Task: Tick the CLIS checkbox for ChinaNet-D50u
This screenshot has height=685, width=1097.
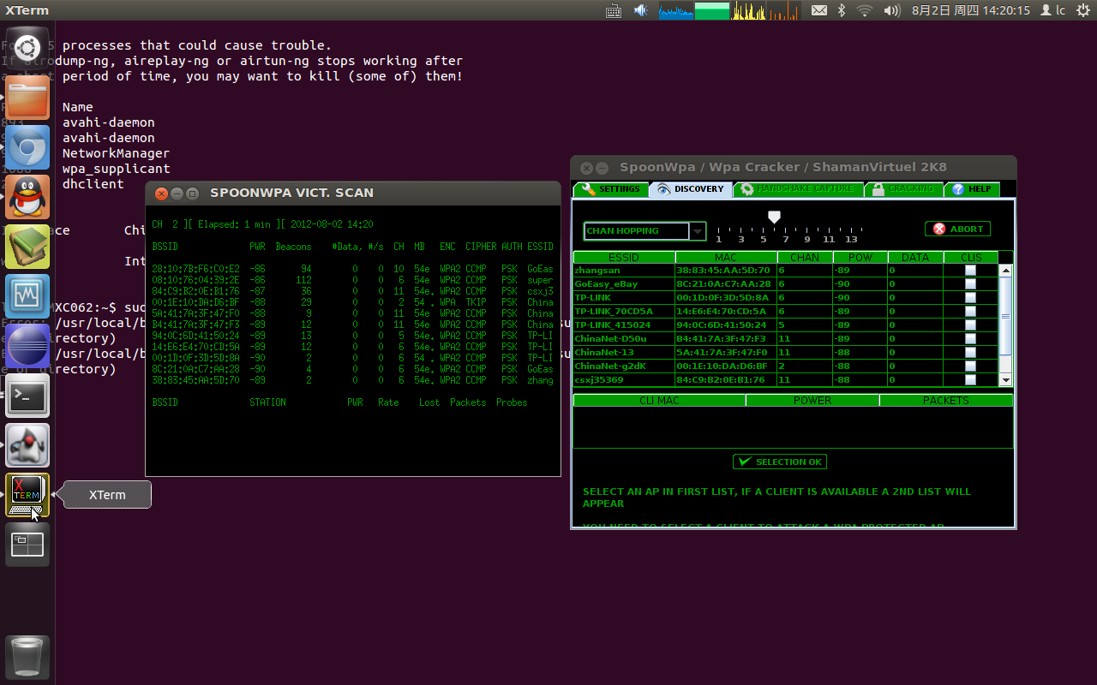Action: [970, 339]
